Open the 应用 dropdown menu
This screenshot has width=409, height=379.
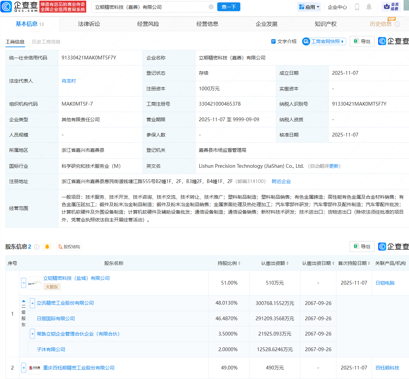point(309,7)
